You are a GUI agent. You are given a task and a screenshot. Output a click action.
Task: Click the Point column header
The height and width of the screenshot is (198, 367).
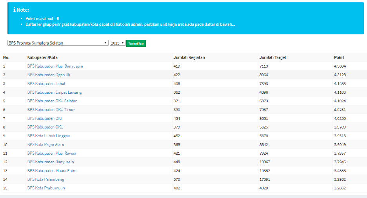pos(339,57)
